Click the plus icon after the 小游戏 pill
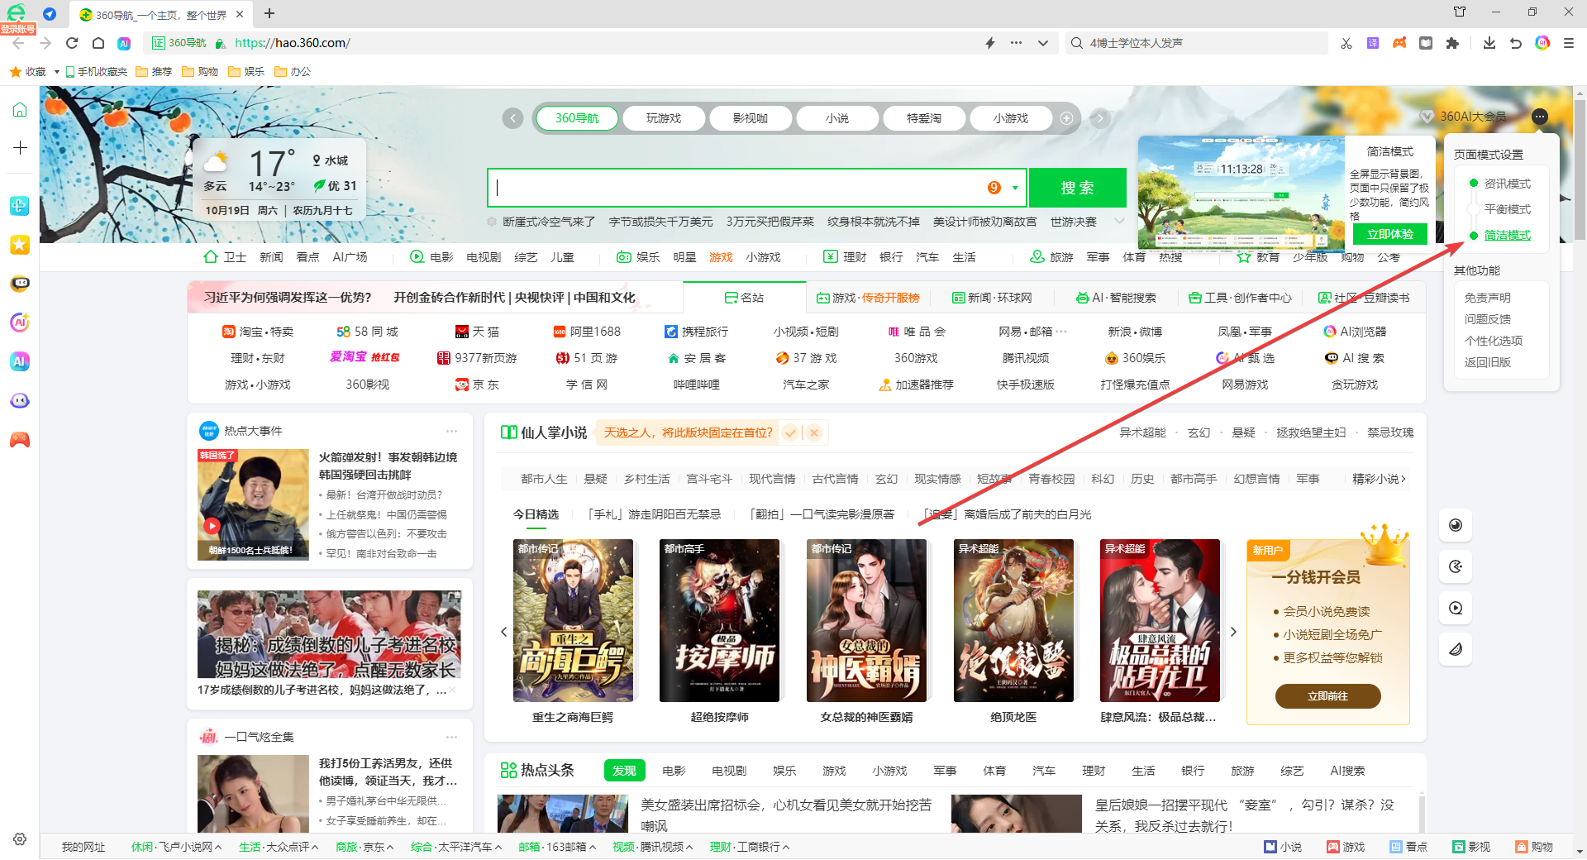1587x860 pixels. (1066, 118)
